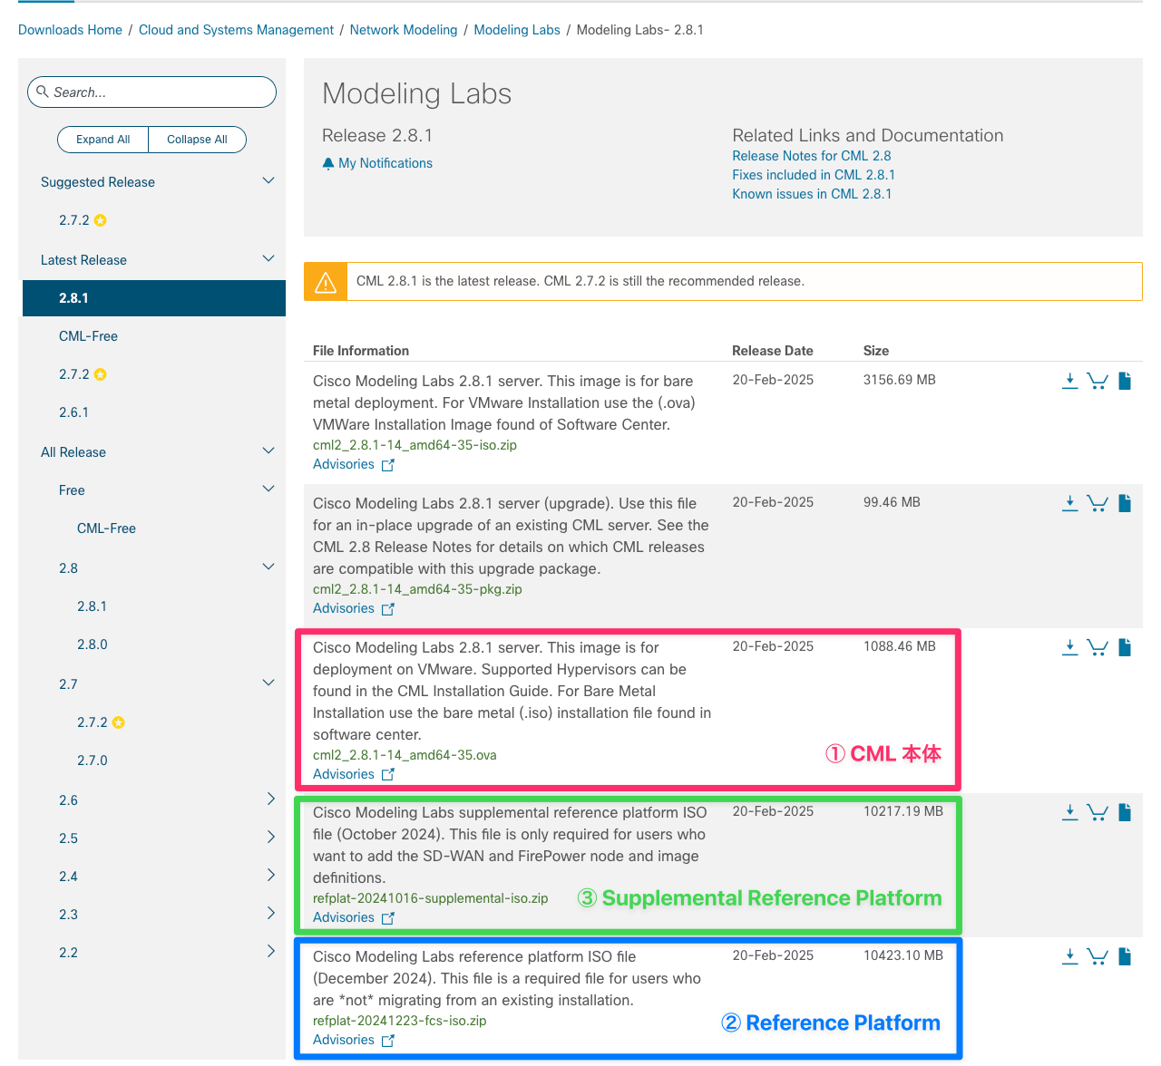Open Release Notes for CML 2.8
This screenshot has width=1161, height=1066.
pyautogui.click(x=812, y=156)
